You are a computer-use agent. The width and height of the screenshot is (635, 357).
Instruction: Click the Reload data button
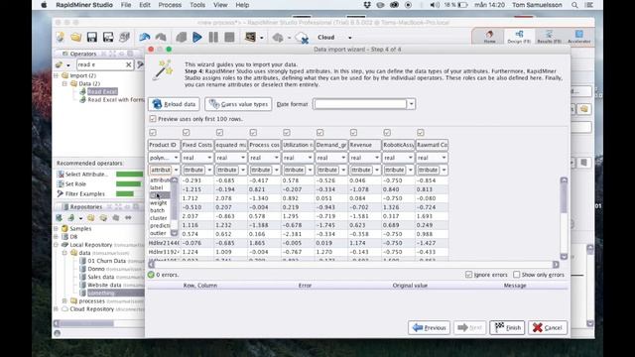(x=174, y=104)
